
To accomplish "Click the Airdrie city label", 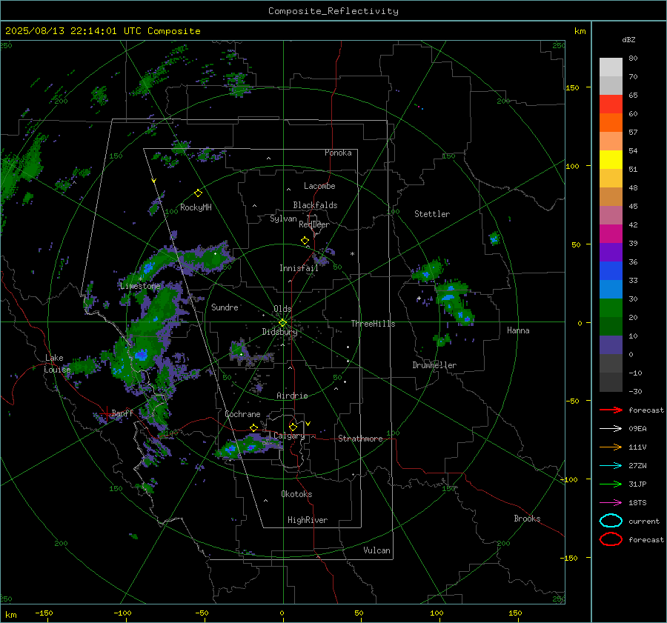I will (292, 396).
